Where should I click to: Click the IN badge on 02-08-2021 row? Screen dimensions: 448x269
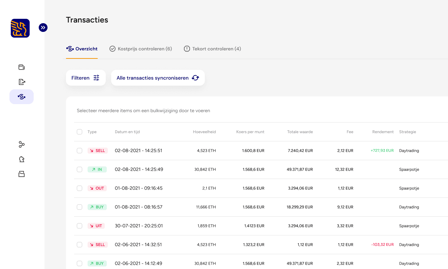click(x=97, y=170)
